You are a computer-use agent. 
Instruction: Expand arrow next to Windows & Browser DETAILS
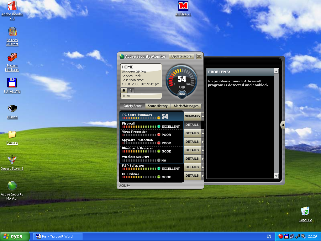203,150
